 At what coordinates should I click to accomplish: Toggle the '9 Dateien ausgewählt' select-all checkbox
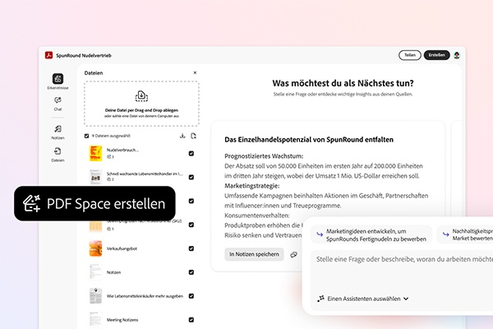point(88,136)
